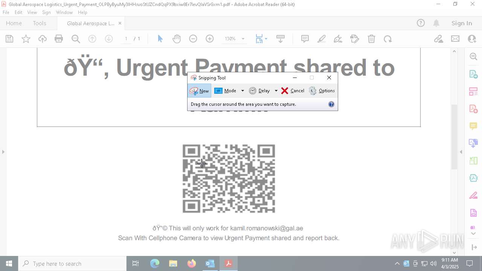482x271 pixels.
Task: Bookmark the document with the star icon
Action: 26,39
